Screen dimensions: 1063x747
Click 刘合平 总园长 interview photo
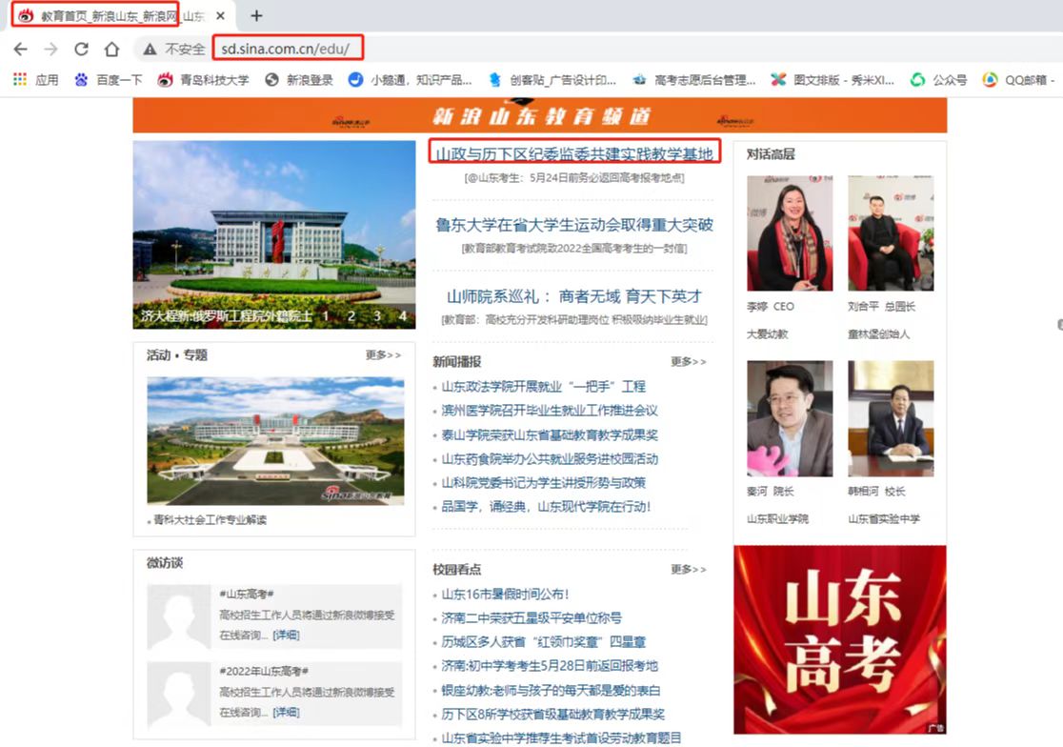[x=891, y=233]
